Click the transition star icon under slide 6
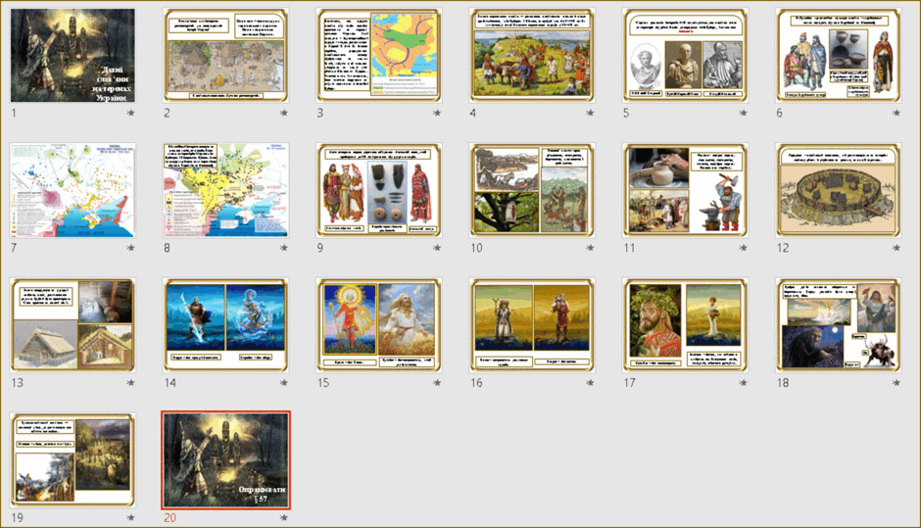 click(x=897, y=113)
